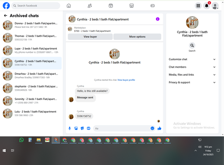Click the large profile picture in the details panel
This screenshot has height=165, width=224.
tap(192, 22)
